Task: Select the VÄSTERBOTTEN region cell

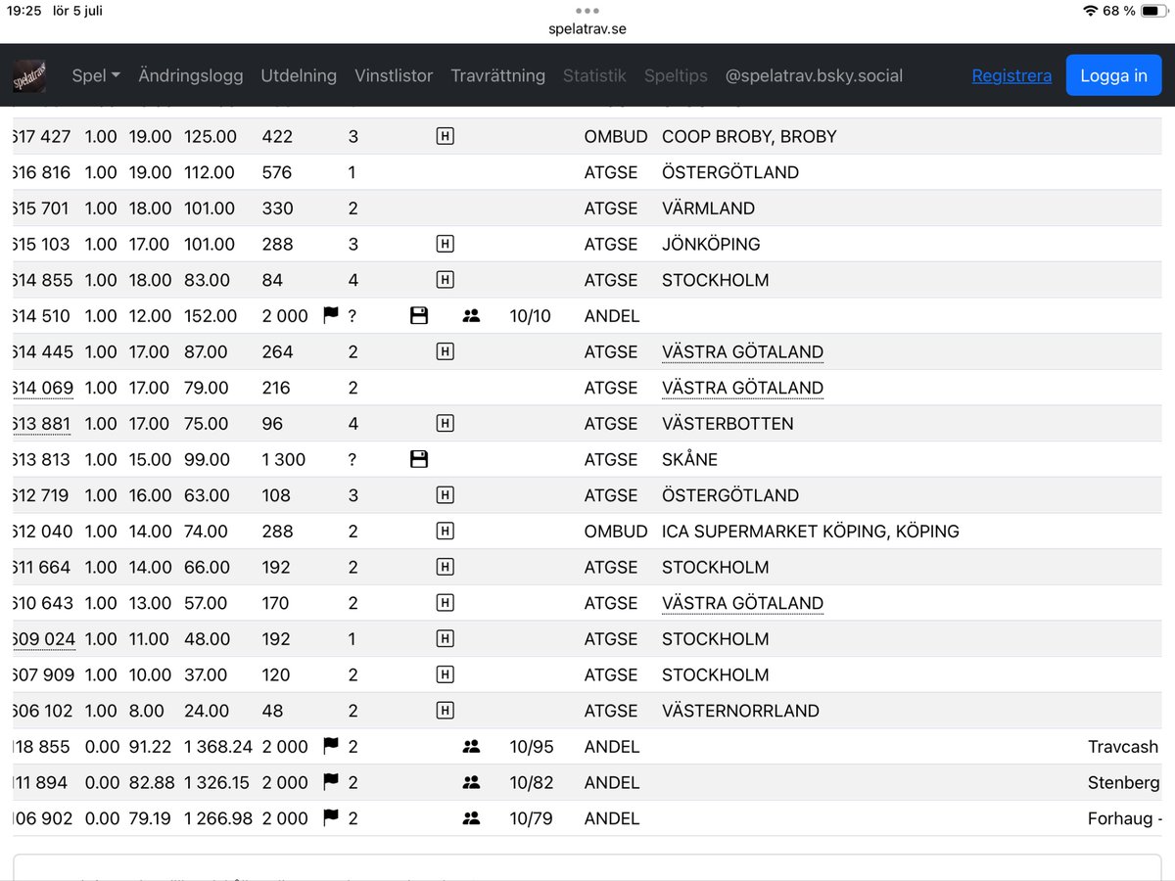Action: [x=728, y=424]
